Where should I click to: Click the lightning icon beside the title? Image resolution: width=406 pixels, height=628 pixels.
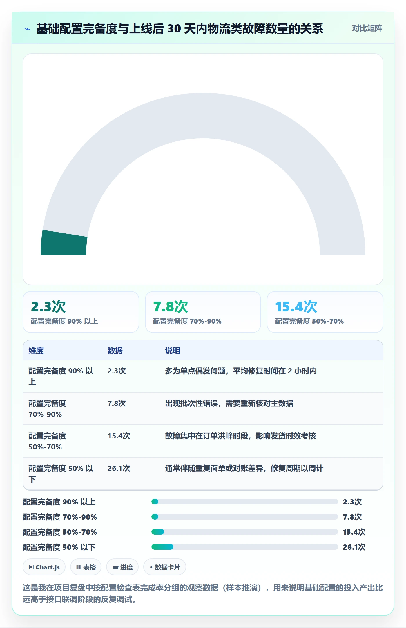click(28, 29)
